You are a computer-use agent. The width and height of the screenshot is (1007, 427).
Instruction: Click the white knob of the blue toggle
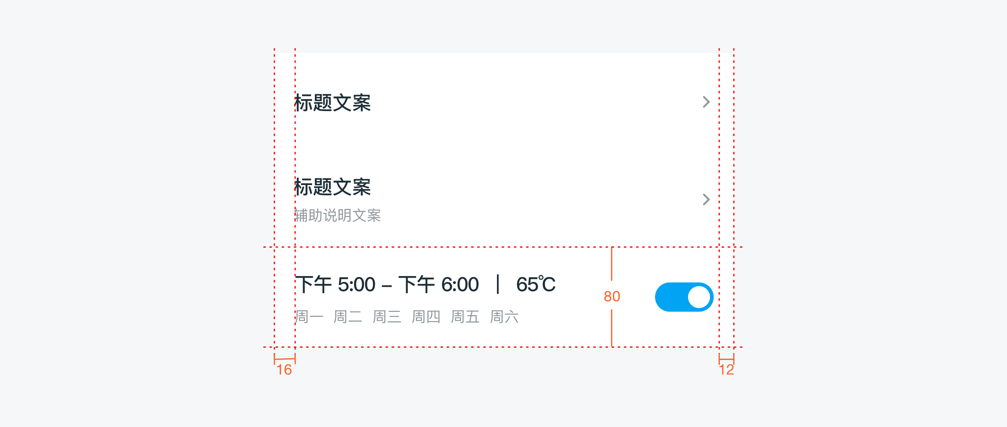coord(699,297)
